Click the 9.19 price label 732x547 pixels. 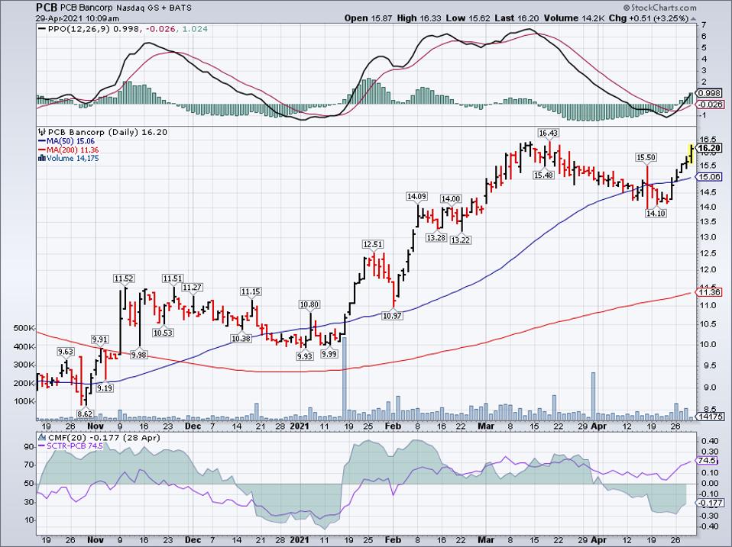(x=105, y=388)
